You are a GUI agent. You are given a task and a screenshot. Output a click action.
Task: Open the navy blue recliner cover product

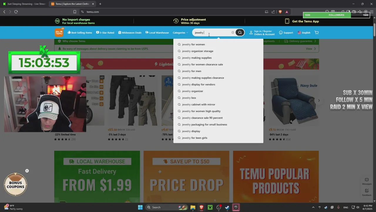tap(294, 100)
